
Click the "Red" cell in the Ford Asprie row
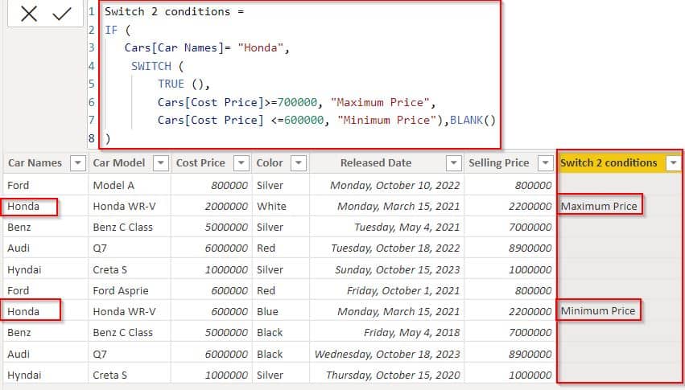click(x=266, y=290)
